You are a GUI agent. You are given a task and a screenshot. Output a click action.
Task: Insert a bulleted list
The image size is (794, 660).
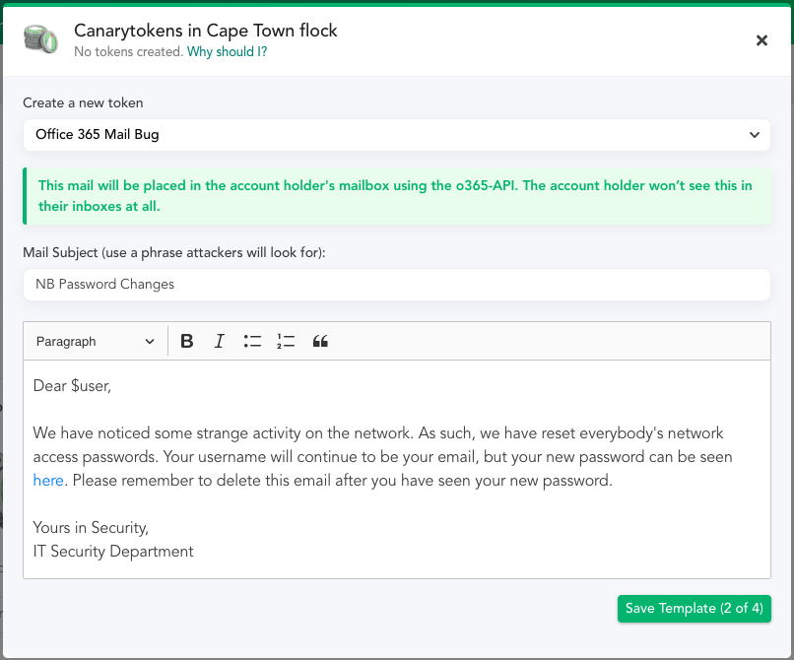pyautogui.click(x=252, y=342)
